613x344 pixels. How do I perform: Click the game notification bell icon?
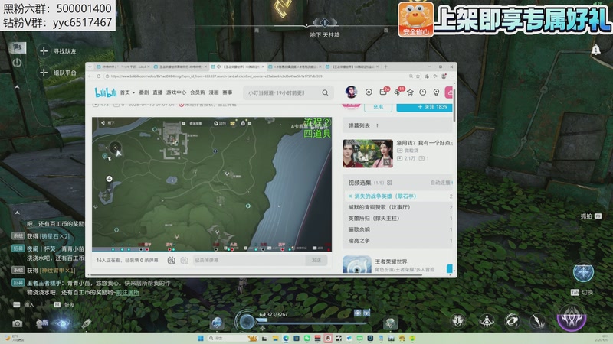coord(595,50)
